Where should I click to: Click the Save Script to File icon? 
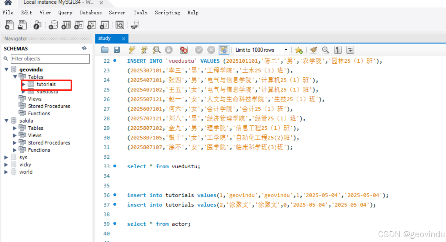coord(117,50)
